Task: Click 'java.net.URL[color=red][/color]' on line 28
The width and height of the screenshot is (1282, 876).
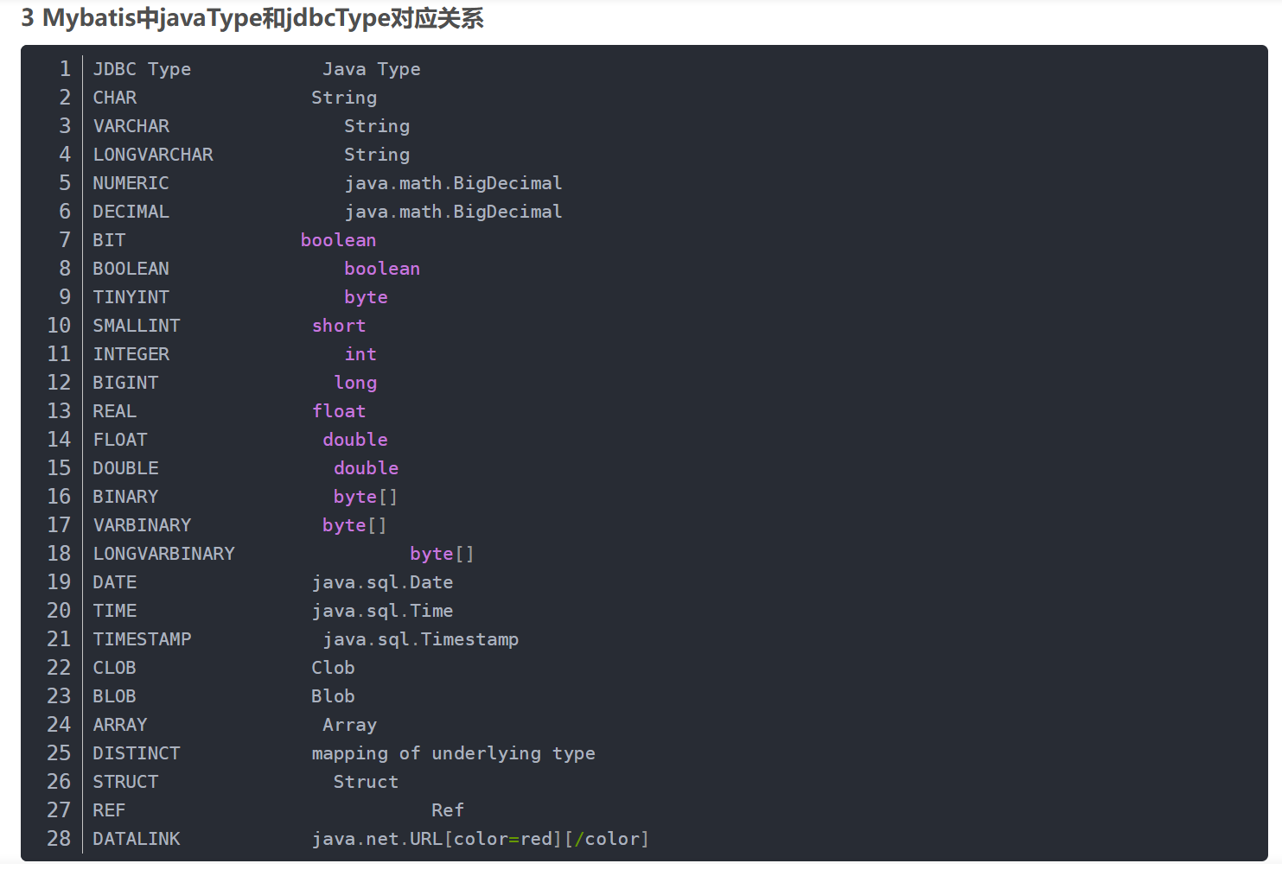Action: [480, 839]
